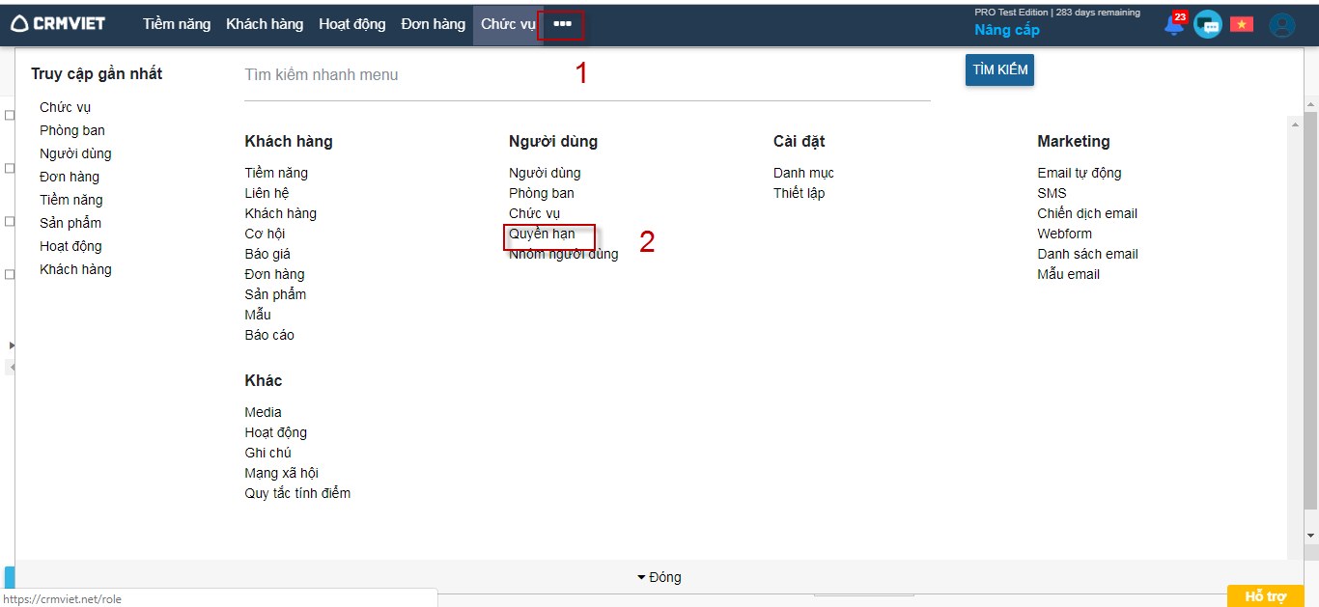Open the notification bell with 23 alerts
This screenshot has height=607, width=1319.
point(1173,25)
